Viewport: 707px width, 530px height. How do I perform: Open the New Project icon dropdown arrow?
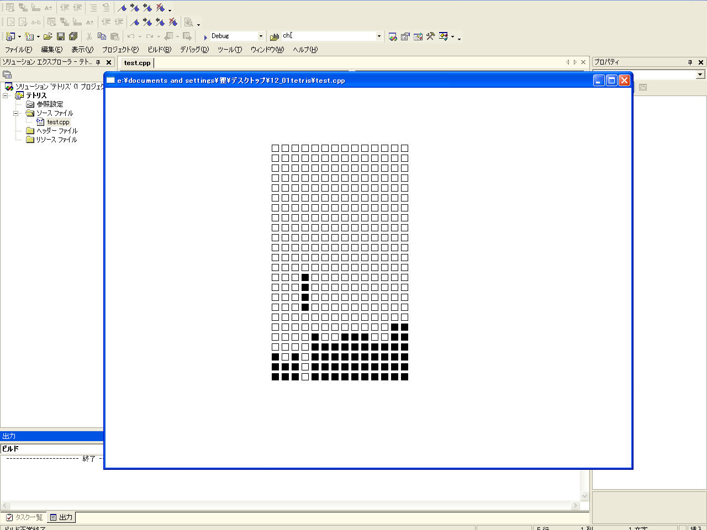[19, 37]
